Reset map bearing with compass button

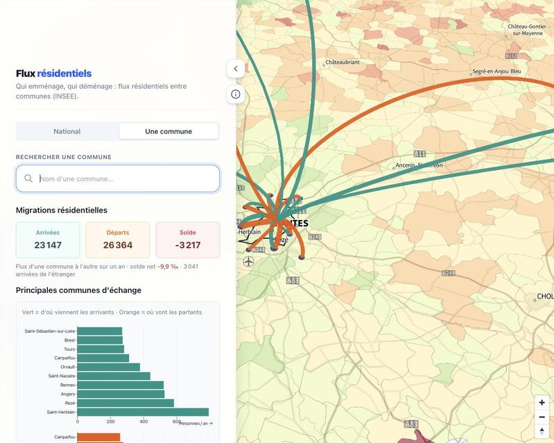(x=542, y=431)
